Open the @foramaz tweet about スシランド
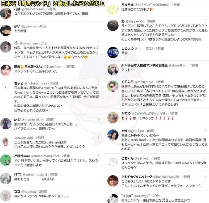 42,196
